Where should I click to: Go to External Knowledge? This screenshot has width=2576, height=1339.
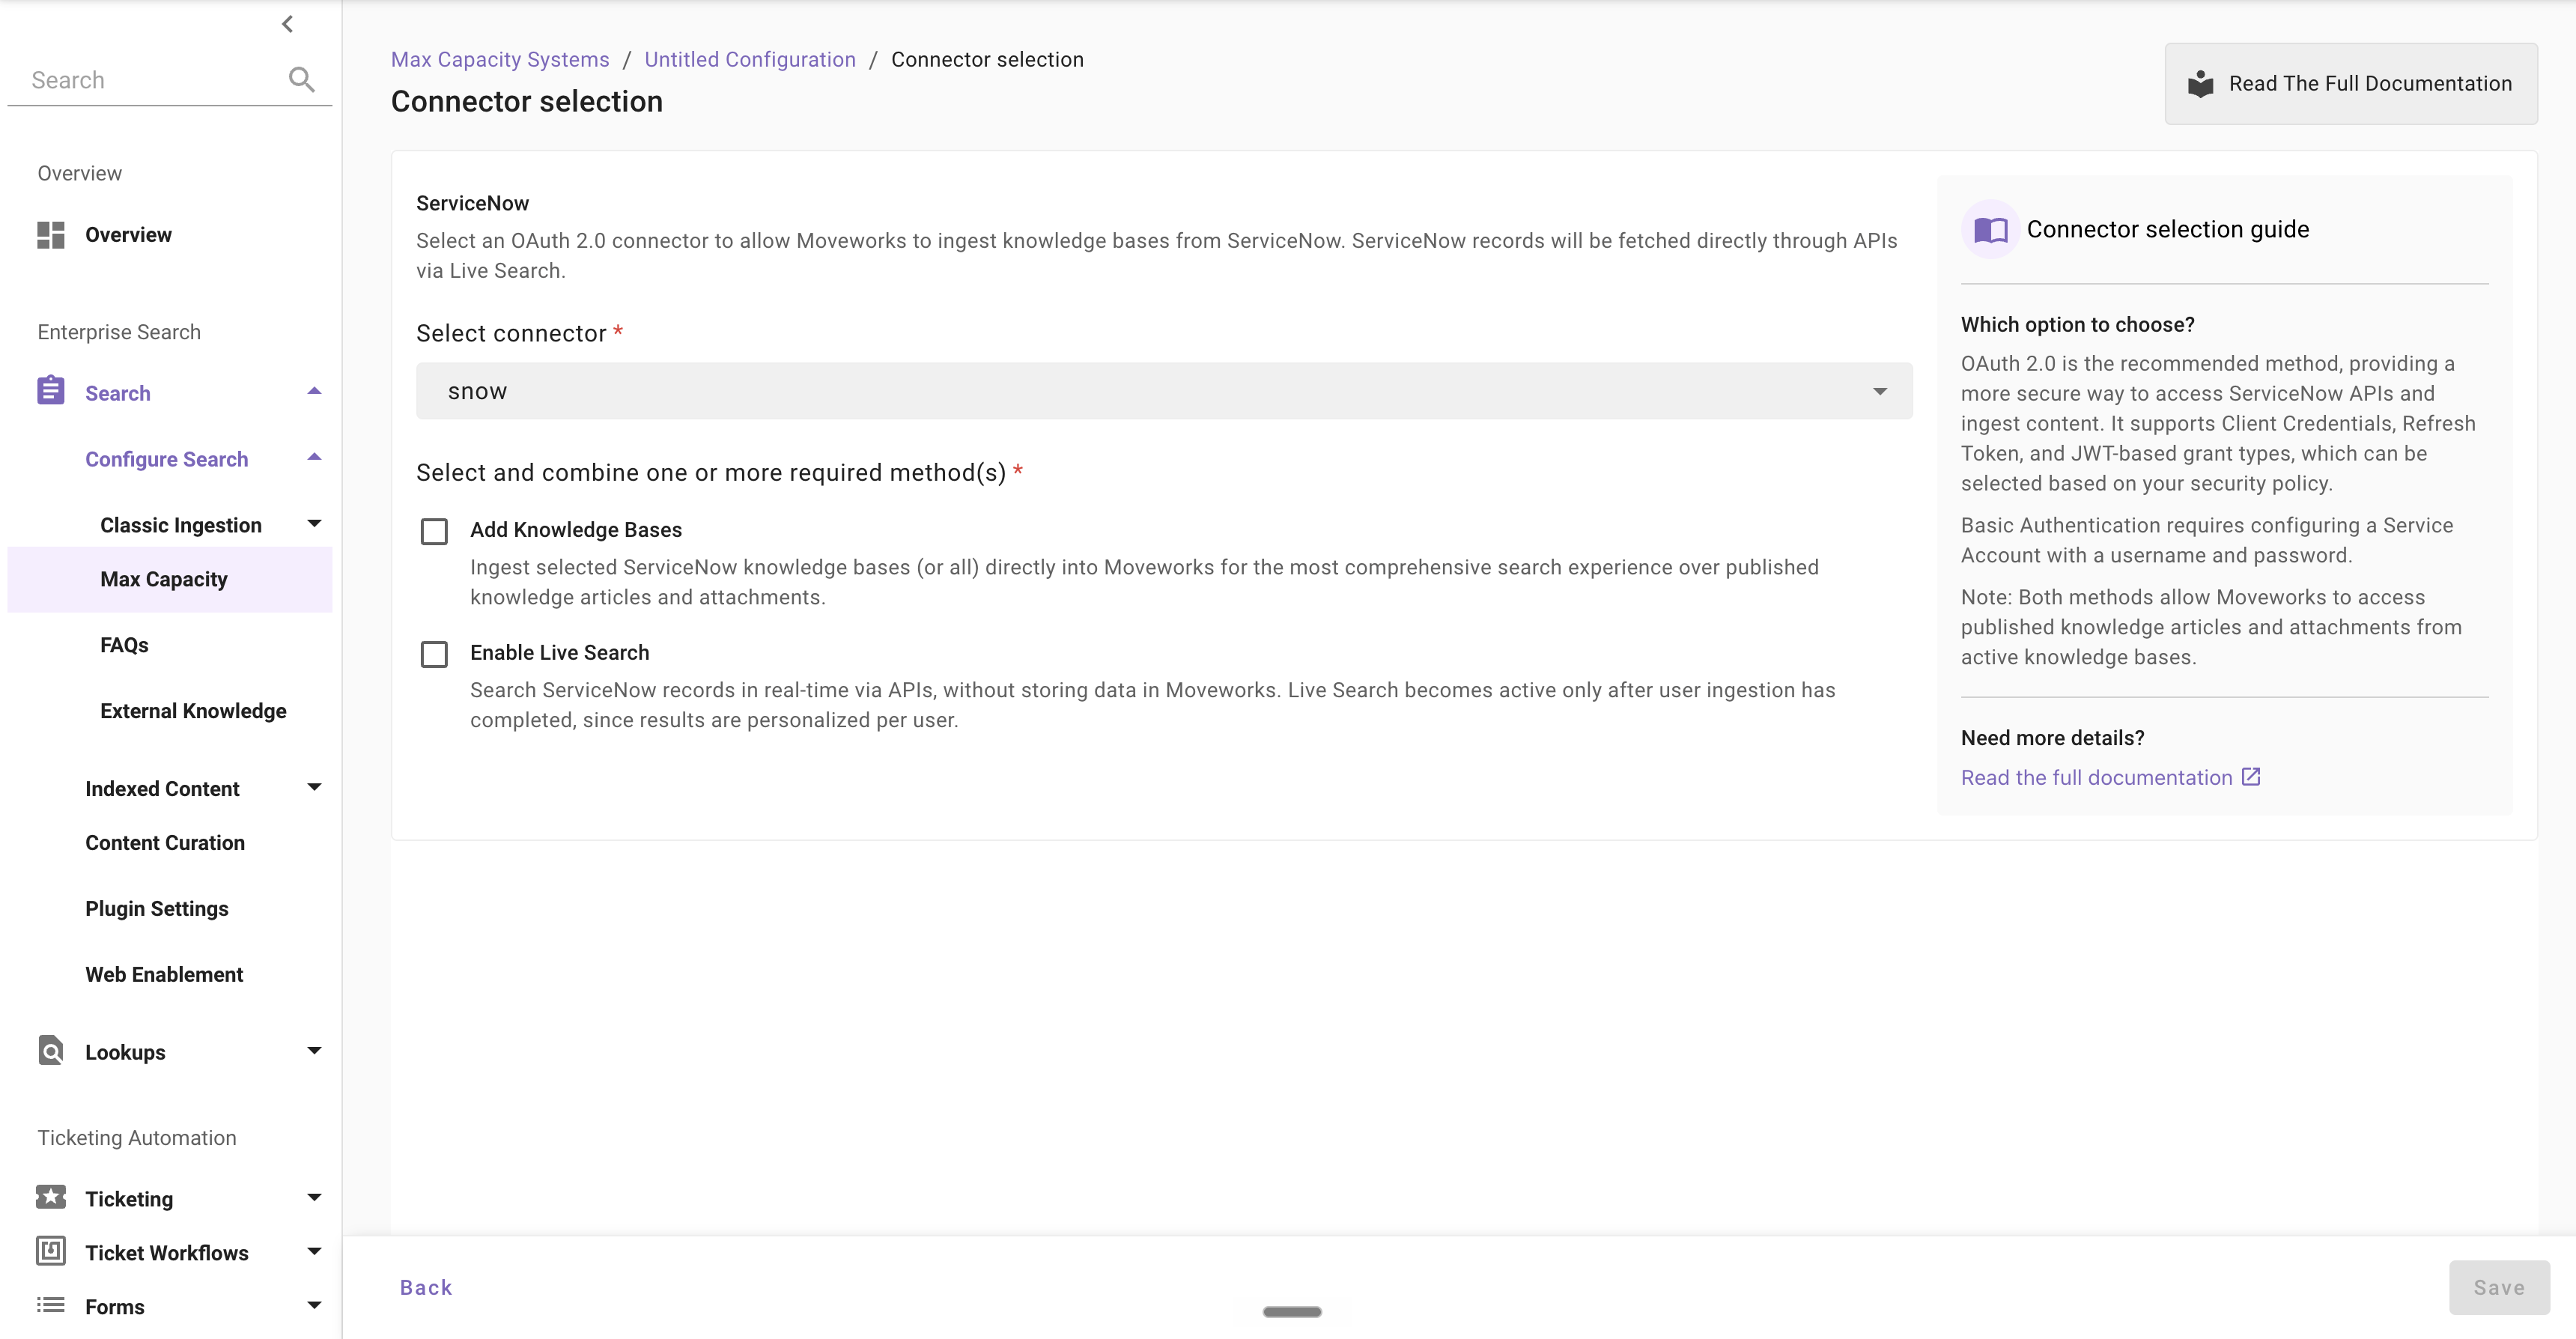[193, 711]
